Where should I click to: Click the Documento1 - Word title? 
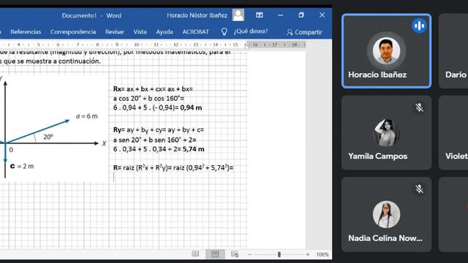tap(91, 15)
